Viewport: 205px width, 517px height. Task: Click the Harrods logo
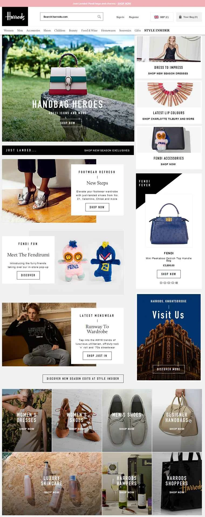(x=15, y=16)
